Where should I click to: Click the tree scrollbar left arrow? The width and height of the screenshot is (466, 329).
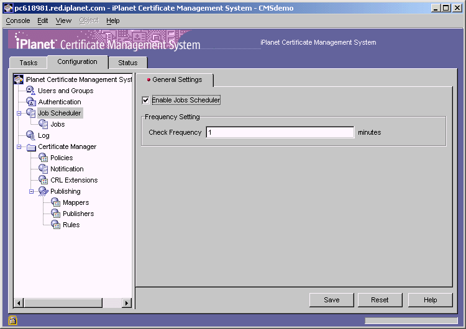19,303
